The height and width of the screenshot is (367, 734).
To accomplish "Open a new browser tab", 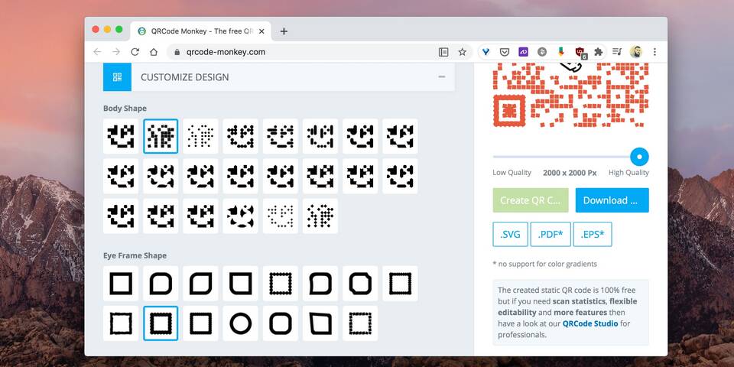I will click(x=284, y=31).
